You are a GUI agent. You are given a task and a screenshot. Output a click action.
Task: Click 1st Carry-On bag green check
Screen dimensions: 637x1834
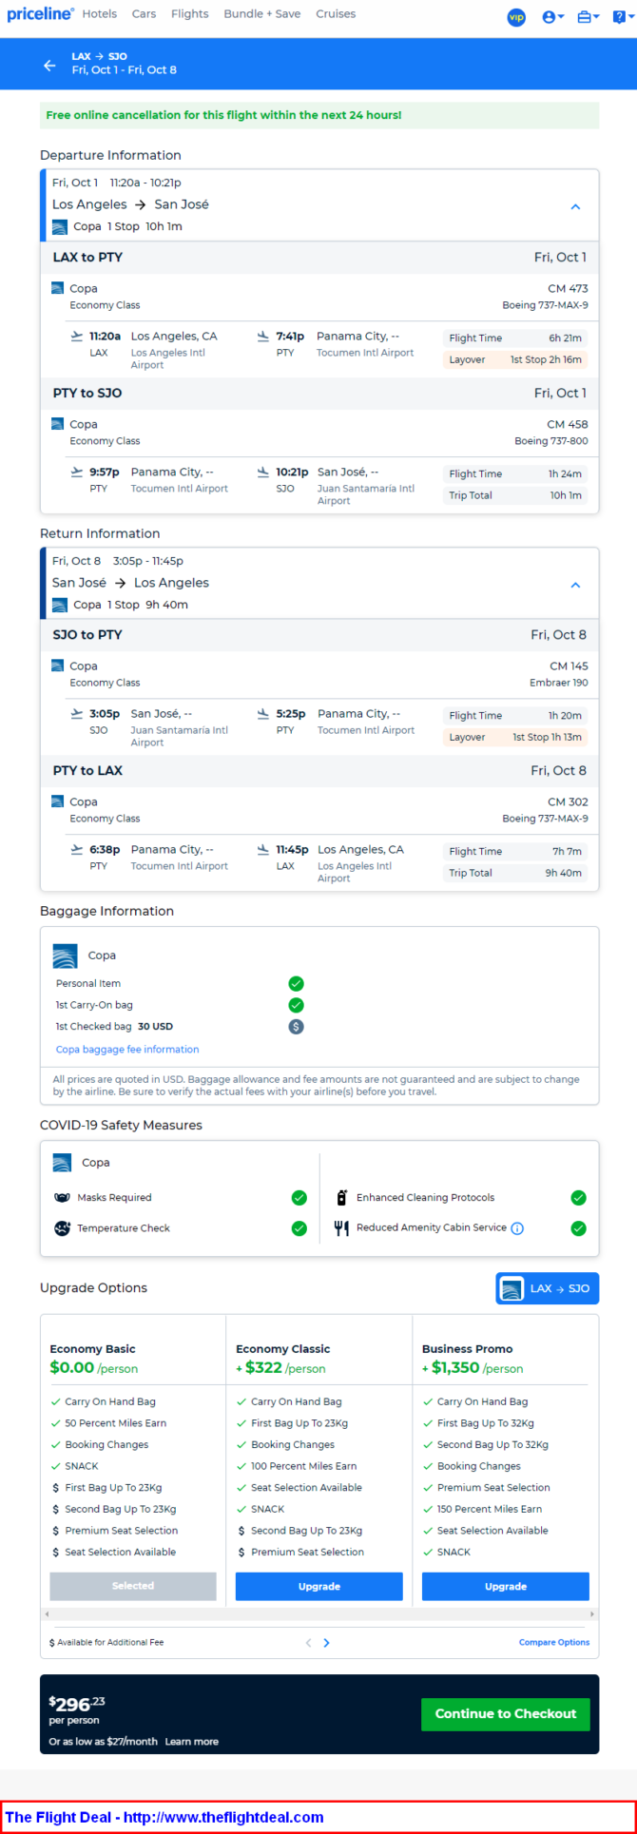296,1005
